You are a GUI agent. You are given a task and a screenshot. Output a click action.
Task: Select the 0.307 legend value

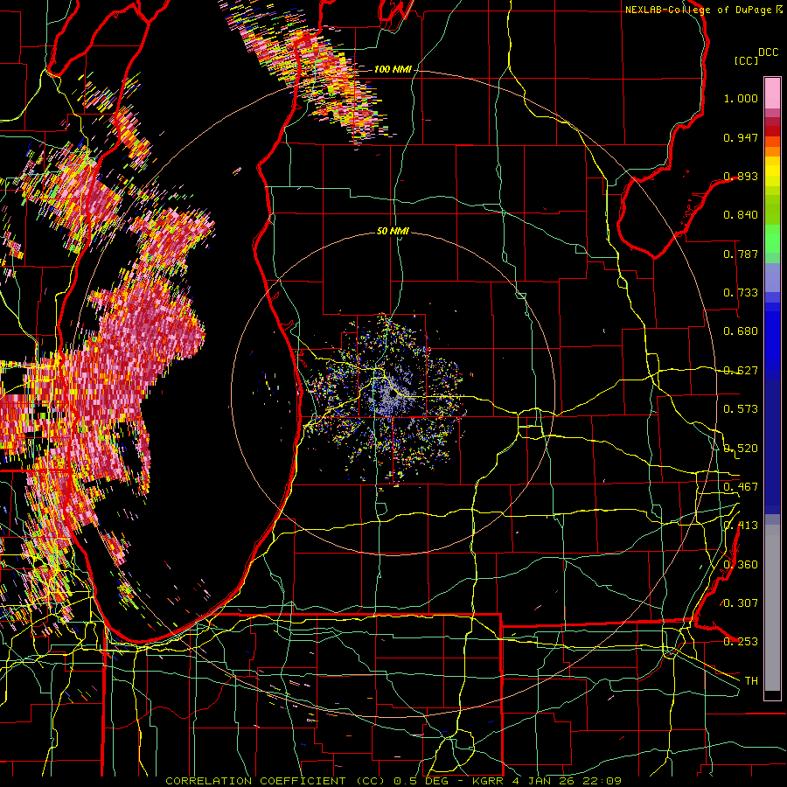click(x=741, y=603)
